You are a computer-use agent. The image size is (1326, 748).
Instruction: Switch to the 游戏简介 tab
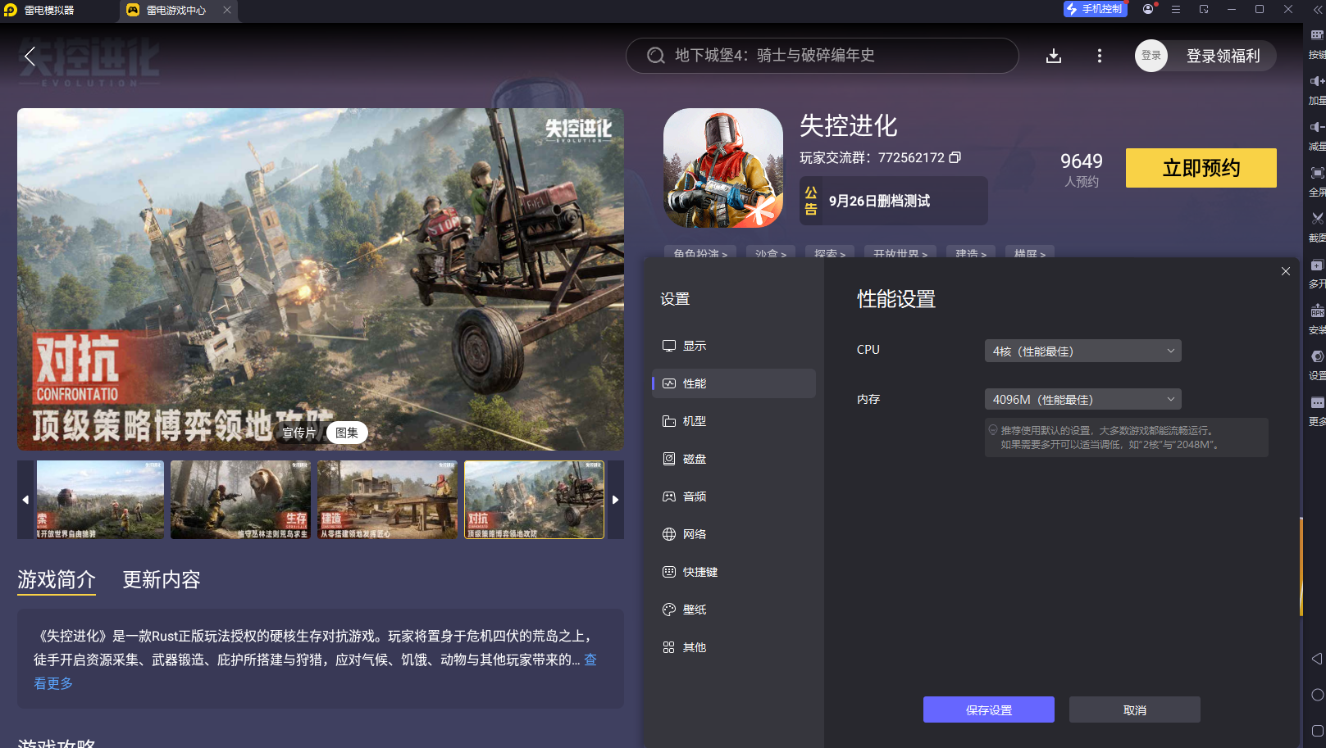[57, 580]
